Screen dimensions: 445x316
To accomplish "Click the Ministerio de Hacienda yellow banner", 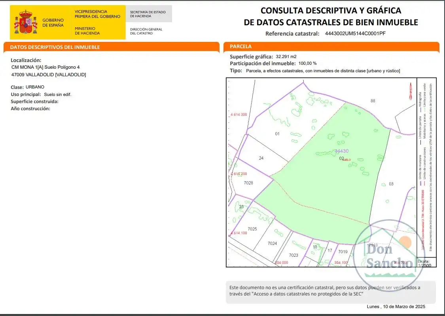I will [98, 22].
